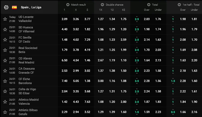
Task: Raise the 1st half total for Athletic Bilbao vs Getafe
Action: [x=173, y=109]
